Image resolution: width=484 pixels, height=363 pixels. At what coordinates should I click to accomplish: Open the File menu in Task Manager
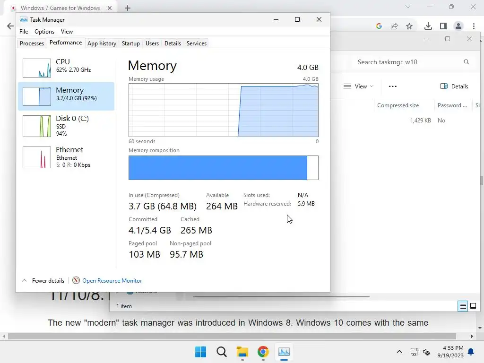point(24,32)
